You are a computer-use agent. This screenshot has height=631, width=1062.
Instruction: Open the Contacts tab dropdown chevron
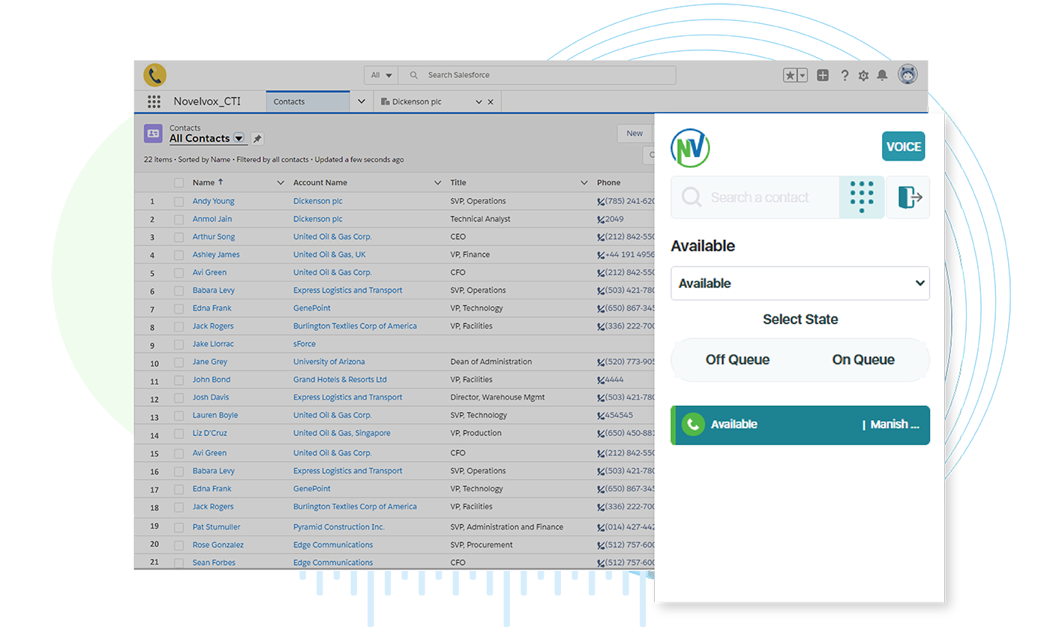pos(361,101)
